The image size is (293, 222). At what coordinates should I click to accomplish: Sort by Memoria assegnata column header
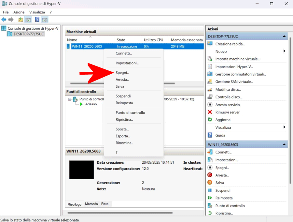tap(187, 40)
